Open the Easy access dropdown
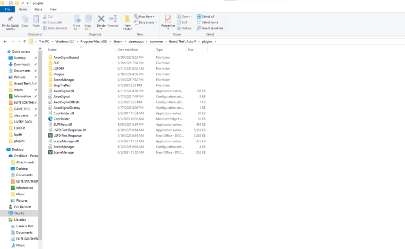Image resolution: width=405 pixels, height=249 pixels. [146, 22]
